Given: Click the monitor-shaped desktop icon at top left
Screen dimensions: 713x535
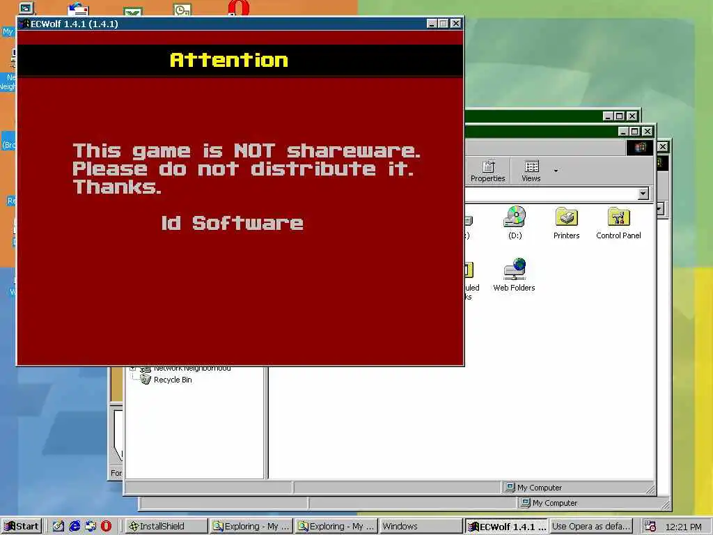Looking at the screenshot, I should click(26, 8).
